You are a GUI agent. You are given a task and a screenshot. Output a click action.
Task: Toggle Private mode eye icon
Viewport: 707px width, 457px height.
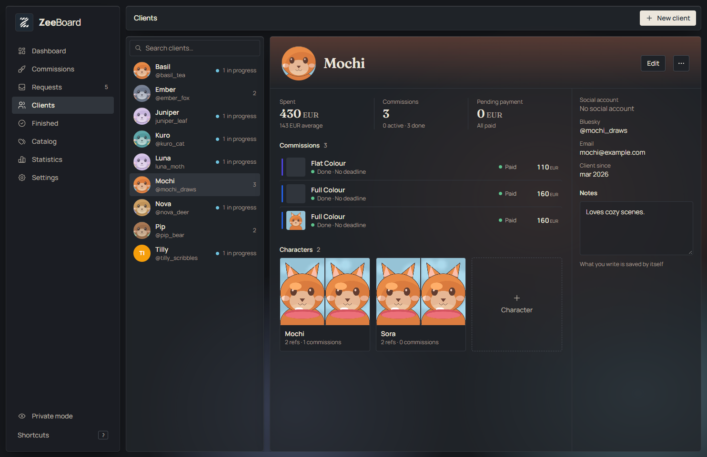[22, 416]
